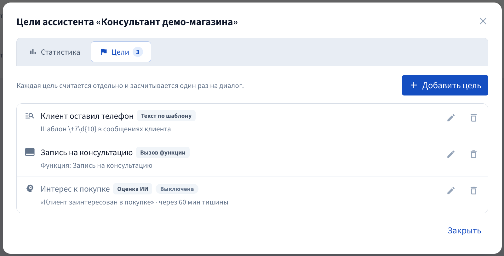
Task: Click the «Выключена» status badge
Action: (x=177, y=189)
